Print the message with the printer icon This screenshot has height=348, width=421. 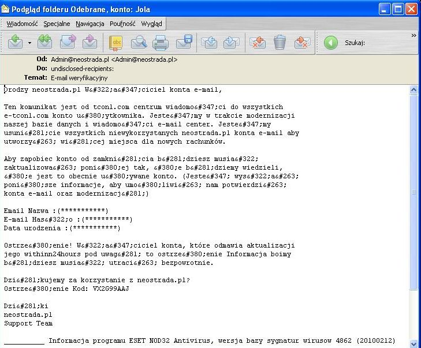(x=161, y=43)
